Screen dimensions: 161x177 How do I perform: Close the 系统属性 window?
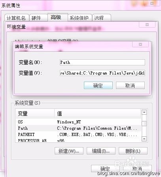click(x=152, y=3)
